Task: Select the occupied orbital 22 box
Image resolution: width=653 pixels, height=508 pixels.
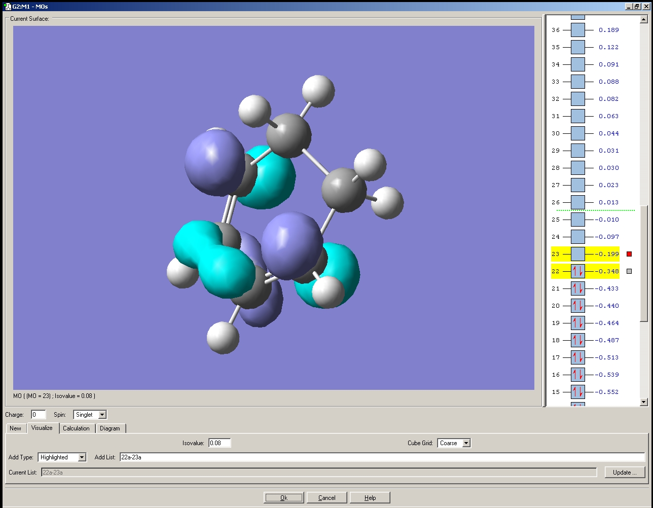Action: coord(578,271)
